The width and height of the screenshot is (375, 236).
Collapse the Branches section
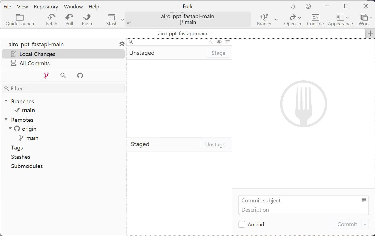pyautogui.click(x=6, y=101)
